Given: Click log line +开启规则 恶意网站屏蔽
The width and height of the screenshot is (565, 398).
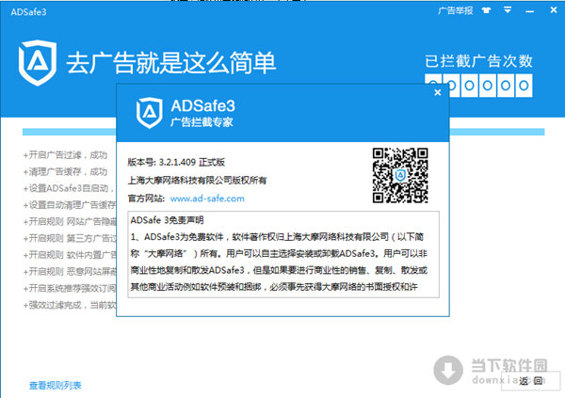Looking at the screenshot, I should 70,272.
